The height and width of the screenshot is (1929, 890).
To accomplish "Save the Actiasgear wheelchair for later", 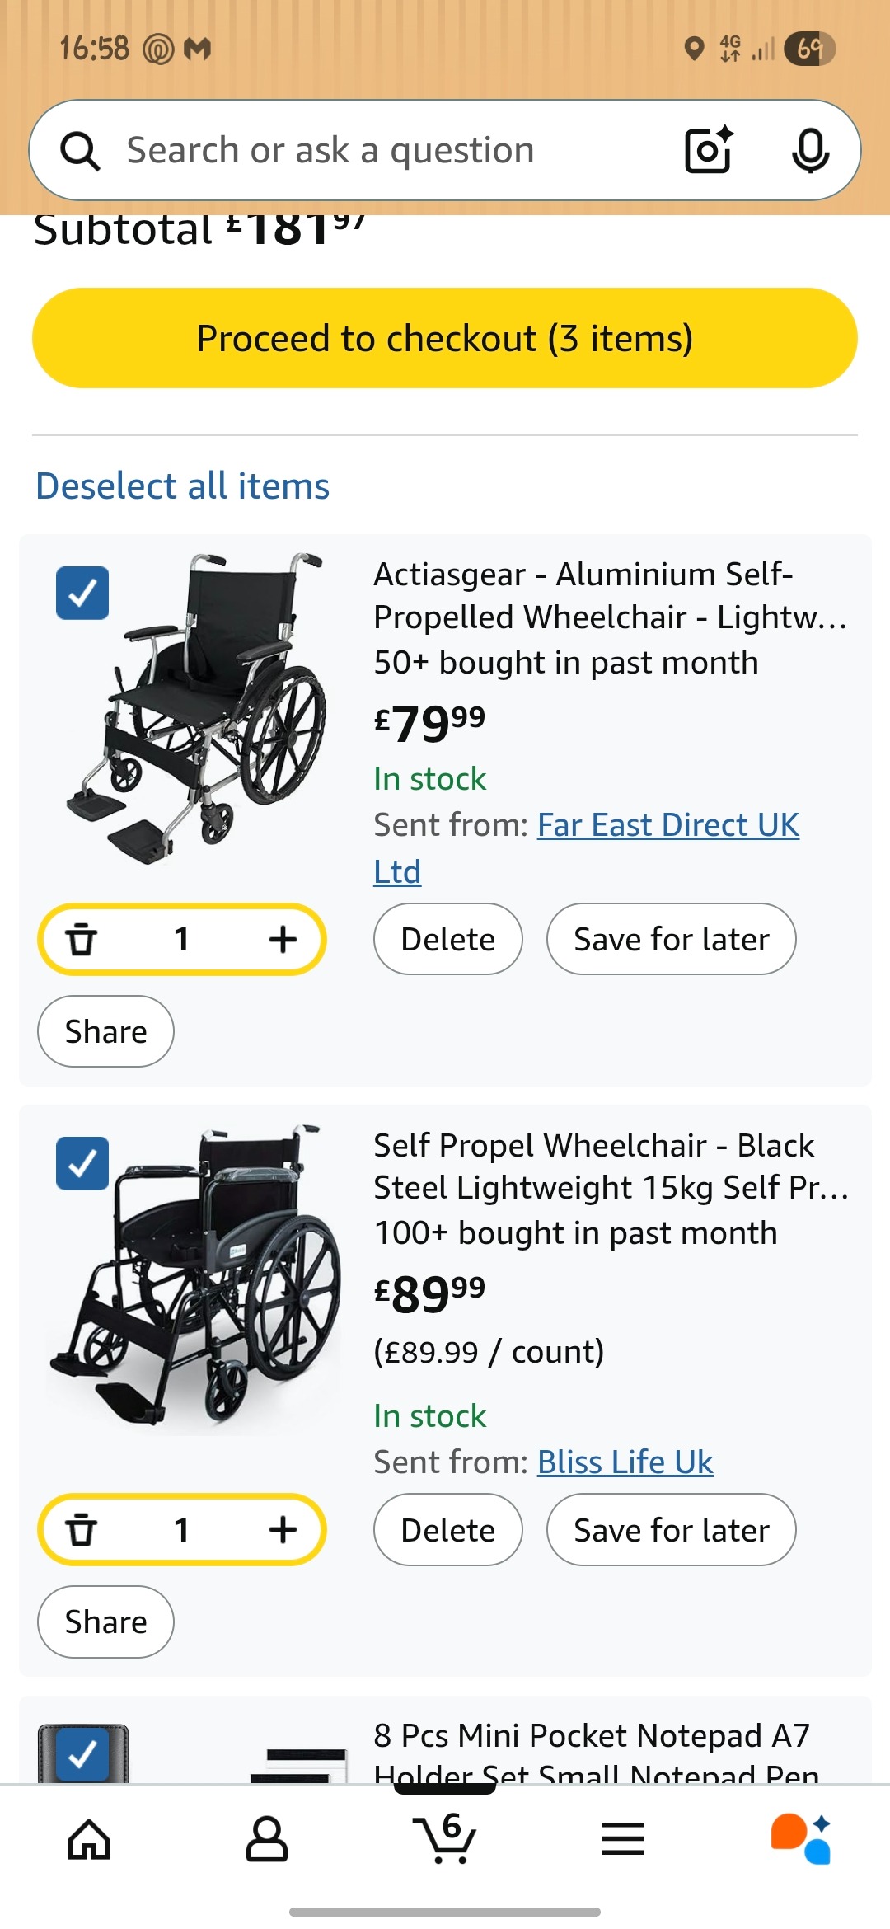I will (x=671, y=939).
